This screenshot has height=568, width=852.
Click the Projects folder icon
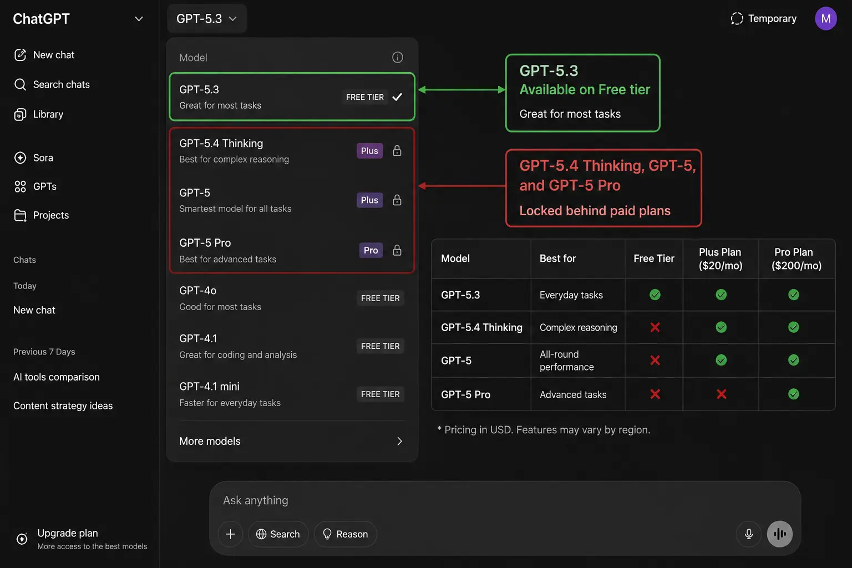(x=20, y=215)
